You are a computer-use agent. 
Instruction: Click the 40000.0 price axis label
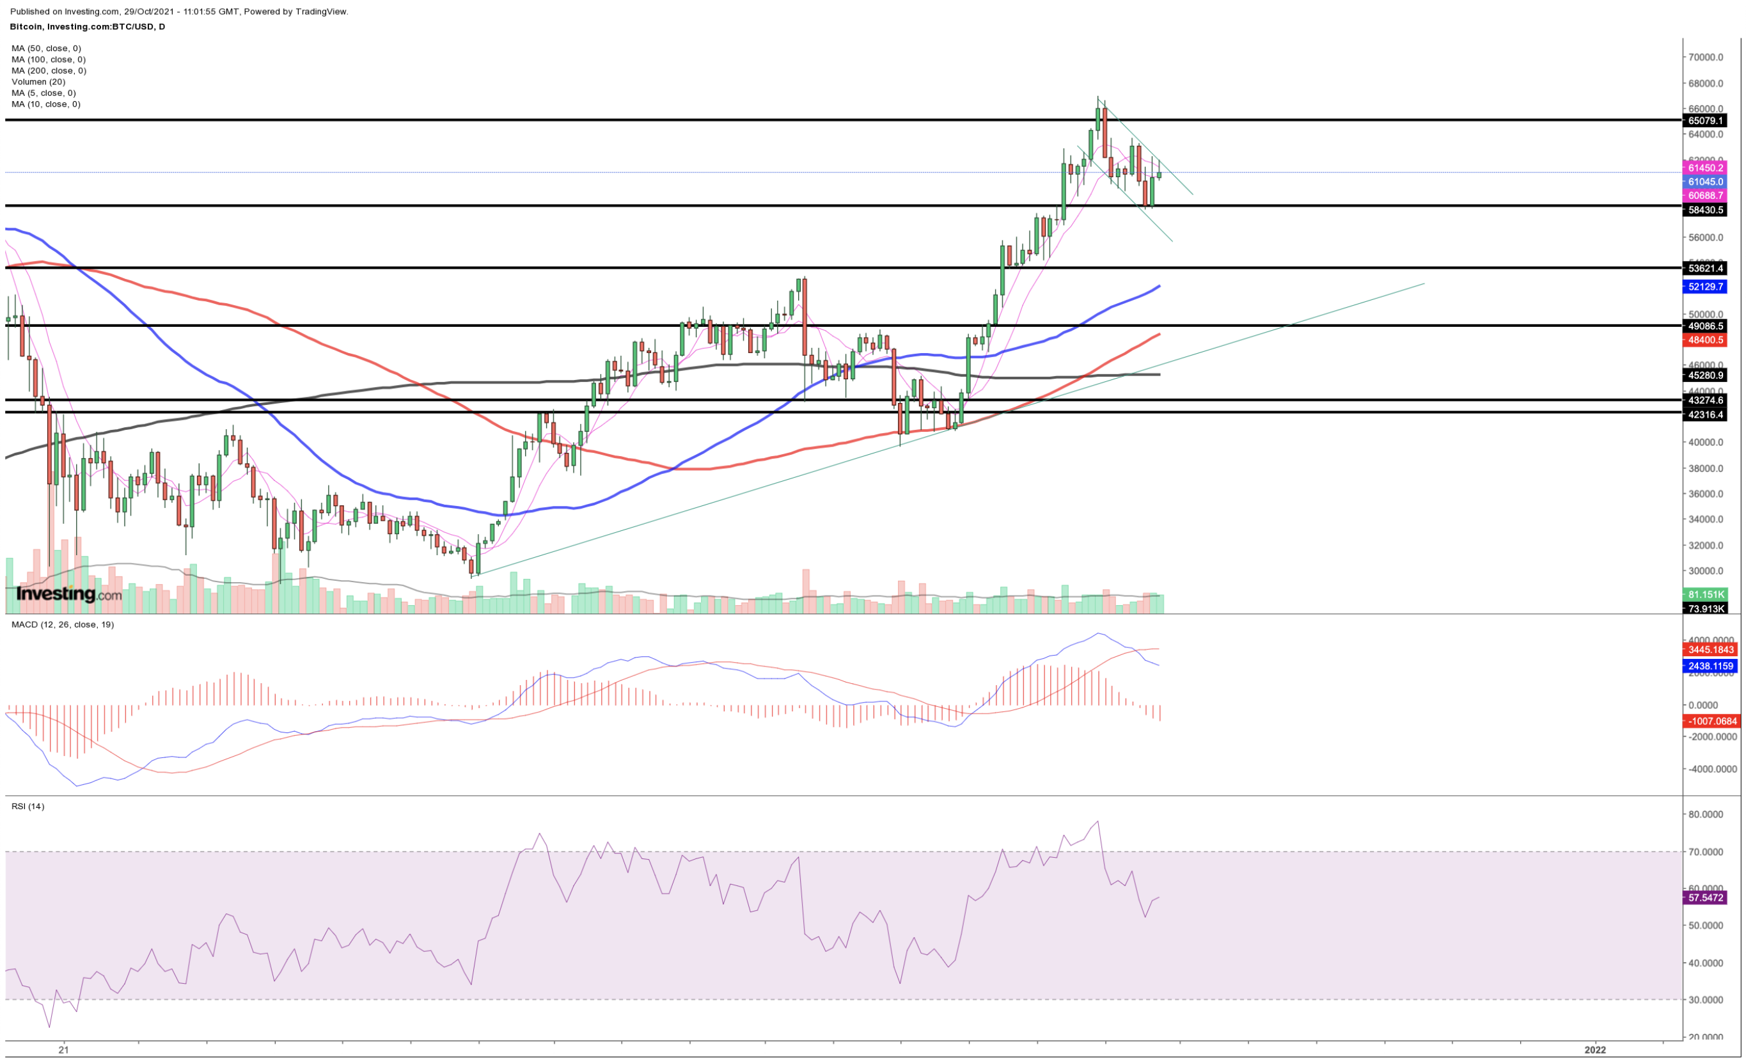click(1706, 442)
